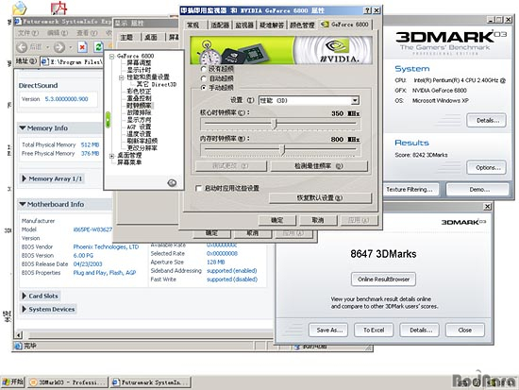Expand the 桌面管理 tree node
The height and width of the screenshot is (390, 519).
click(x=112, y=156)
